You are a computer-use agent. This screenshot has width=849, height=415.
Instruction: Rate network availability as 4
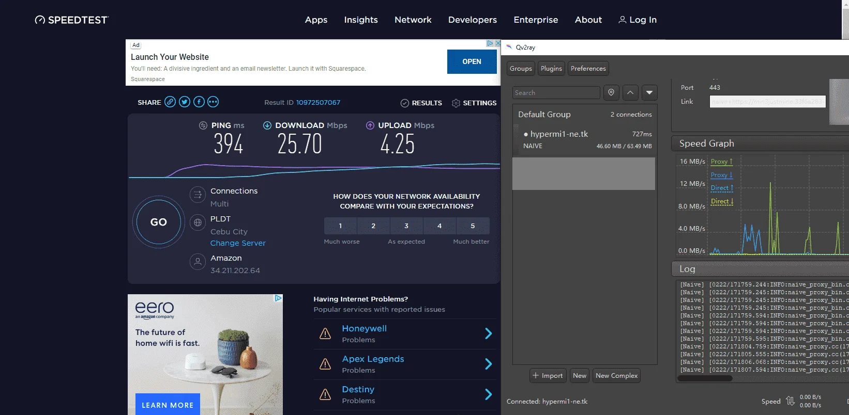[x=439, y=226]
